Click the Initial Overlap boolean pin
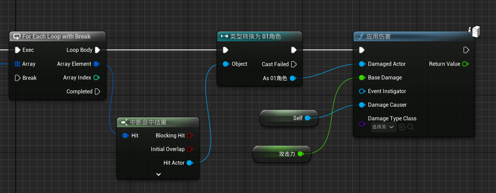 189,149
